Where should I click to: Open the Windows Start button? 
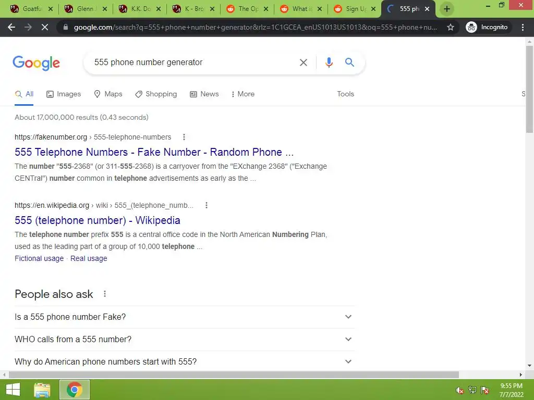(13, 390)
